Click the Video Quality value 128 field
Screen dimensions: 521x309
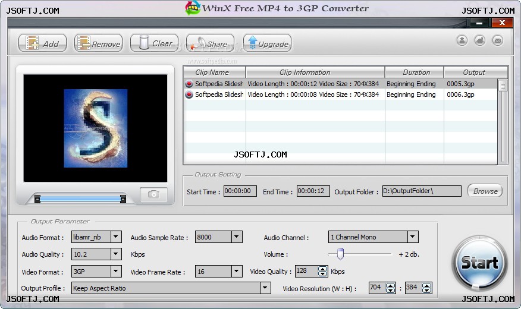307,271
